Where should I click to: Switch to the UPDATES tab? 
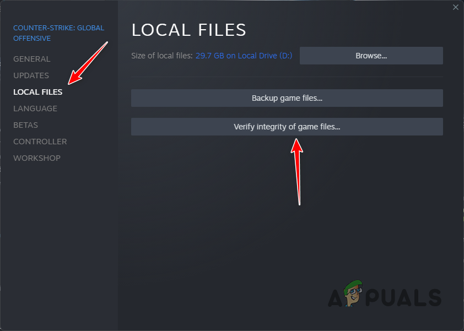[x=31, y=75]
